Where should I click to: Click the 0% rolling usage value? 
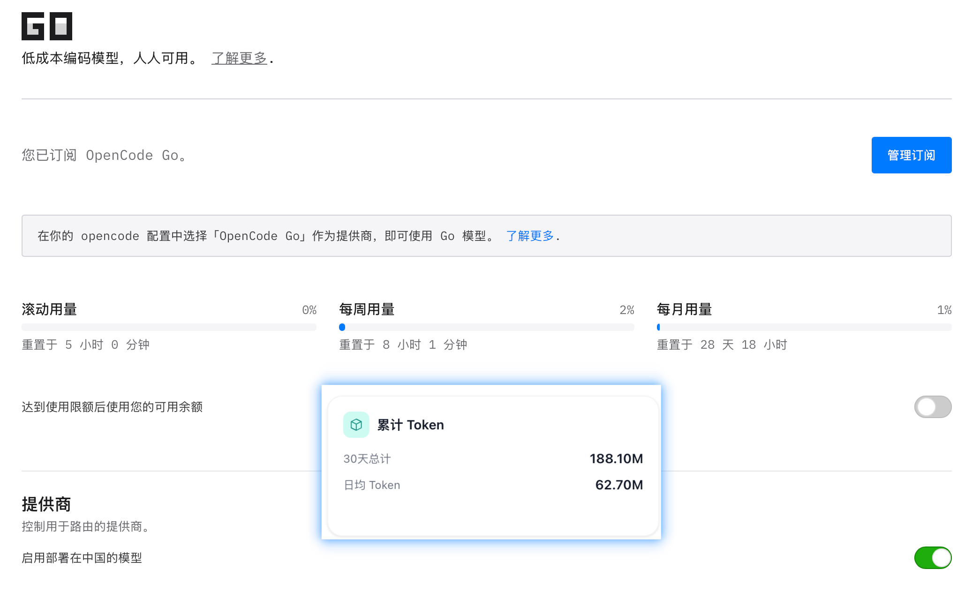pyautogui.click(x=309, y=310)
